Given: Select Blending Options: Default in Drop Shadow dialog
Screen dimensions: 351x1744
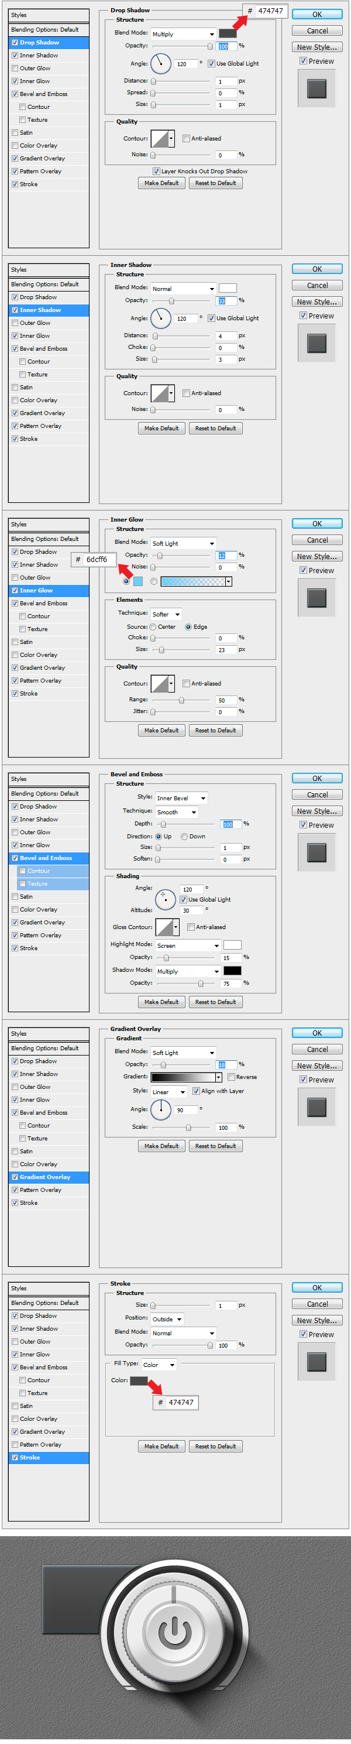Looking at the screenshot, I should pyautogui.click(x=49, y=30).
